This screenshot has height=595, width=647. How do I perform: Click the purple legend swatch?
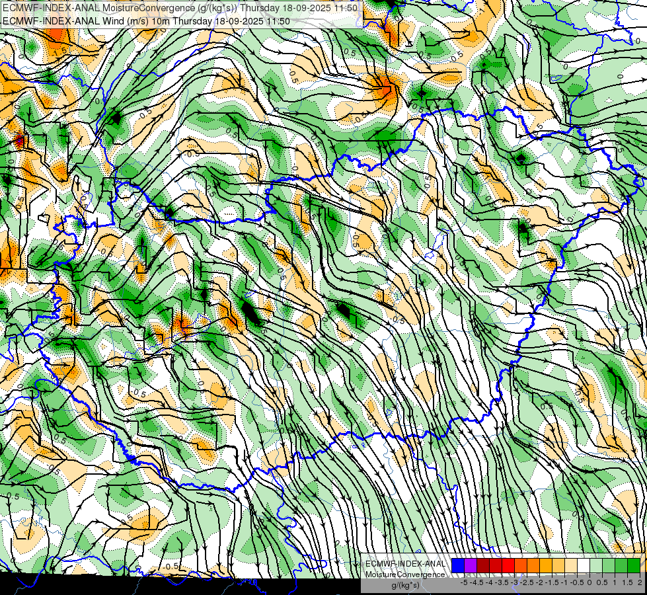[x=471, y=565]
